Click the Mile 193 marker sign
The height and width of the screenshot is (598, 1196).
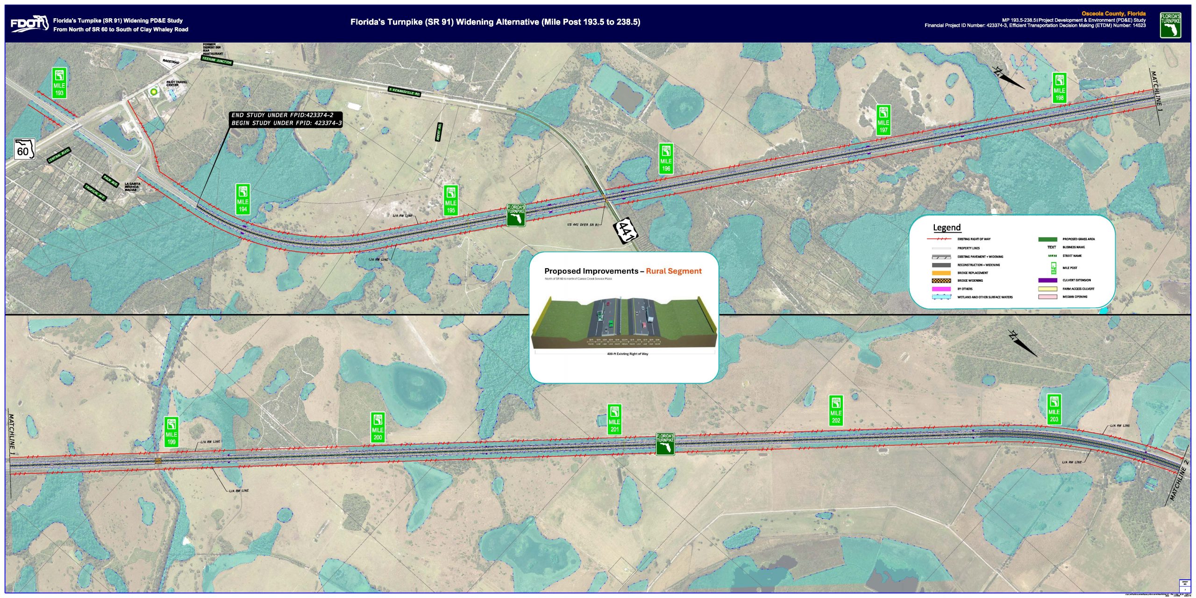coord(59,83)
